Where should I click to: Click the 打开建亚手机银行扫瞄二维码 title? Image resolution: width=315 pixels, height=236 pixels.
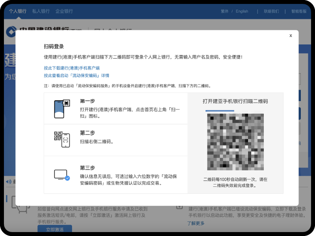tap(235, 101)
